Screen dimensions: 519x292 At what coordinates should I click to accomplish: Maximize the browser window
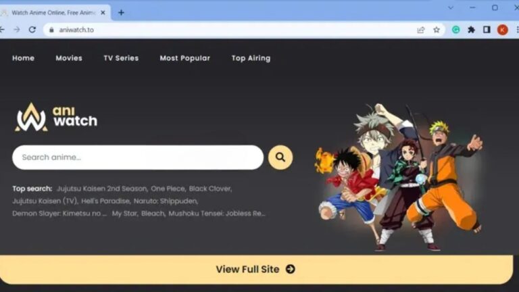click(x=495, y=7)
